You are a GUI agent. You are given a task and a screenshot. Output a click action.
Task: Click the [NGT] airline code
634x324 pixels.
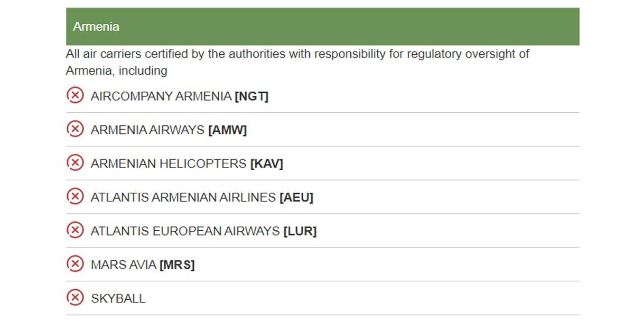tap(251, 96)
